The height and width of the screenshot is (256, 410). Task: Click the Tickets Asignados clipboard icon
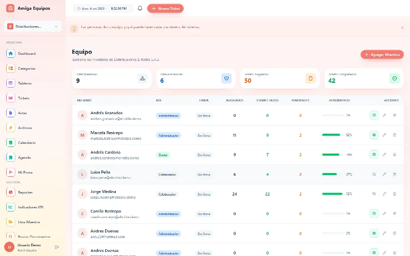pos(311,78)
